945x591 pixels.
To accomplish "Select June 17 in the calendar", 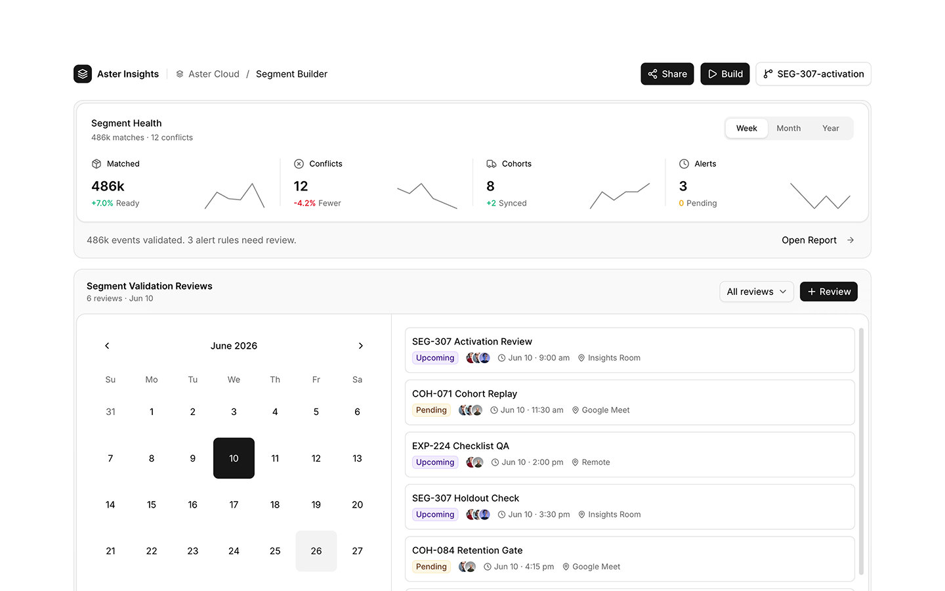I will pyautogui.click(x=234, y=505).
